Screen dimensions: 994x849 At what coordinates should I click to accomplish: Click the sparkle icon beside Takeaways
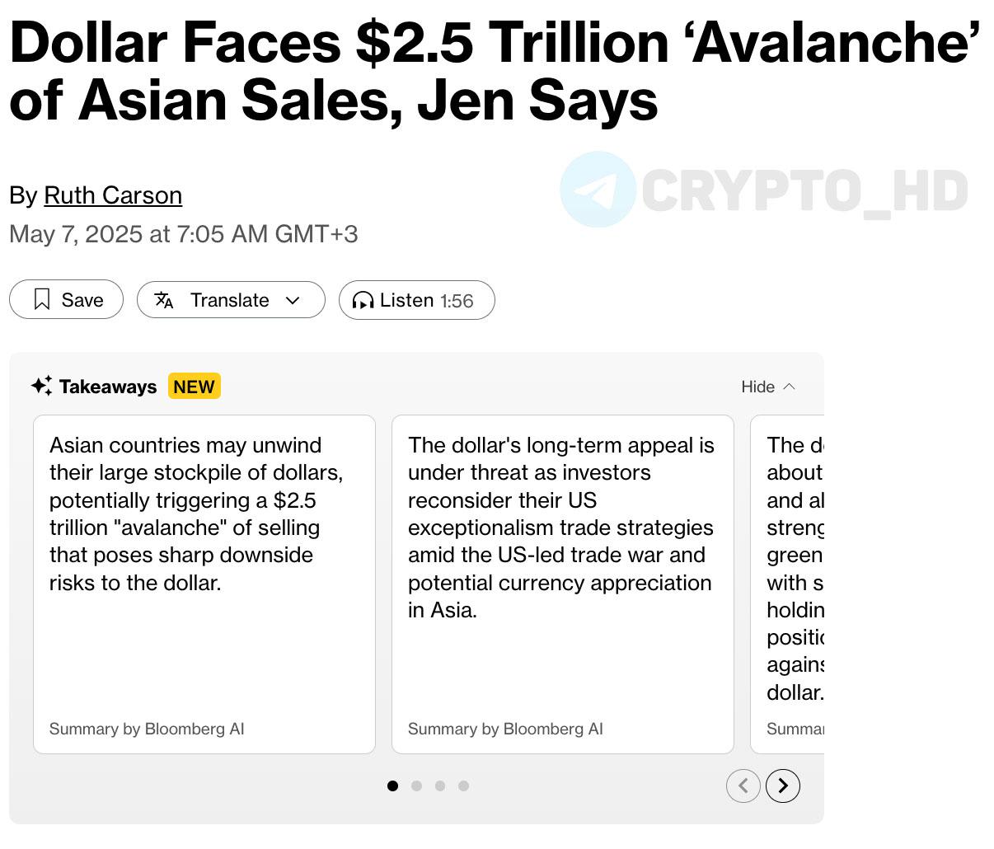tap(42, 386)
